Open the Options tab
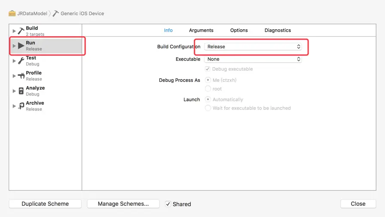Viewport: 385px width, 217px height. coord(239,30)
